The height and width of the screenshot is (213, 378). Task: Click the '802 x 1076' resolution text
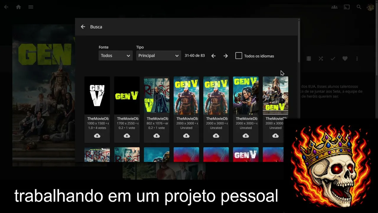[155, 123]
